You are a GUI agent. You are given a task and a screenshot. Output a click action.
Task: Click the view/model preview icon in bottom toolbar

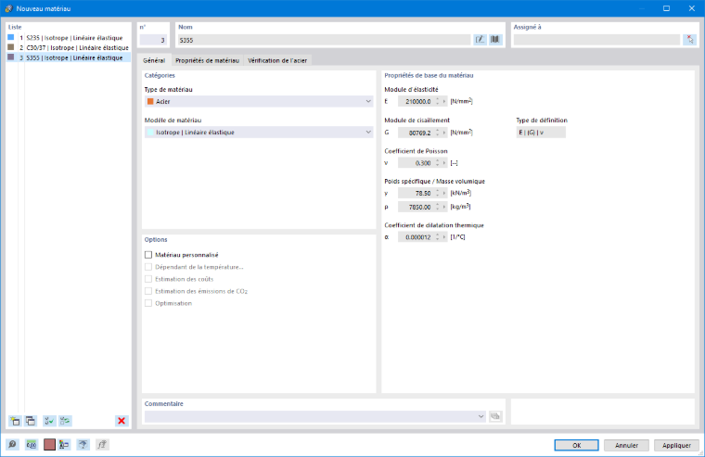[x=83, y=445]
